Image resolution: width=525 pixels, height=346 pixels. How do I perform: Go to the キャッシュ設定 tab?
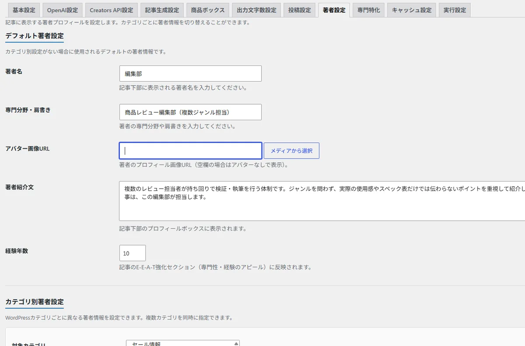click(412, 10)
